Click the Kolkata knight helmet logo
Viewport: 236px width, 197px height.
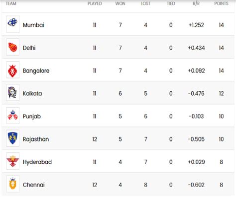[x=13, y=93]
